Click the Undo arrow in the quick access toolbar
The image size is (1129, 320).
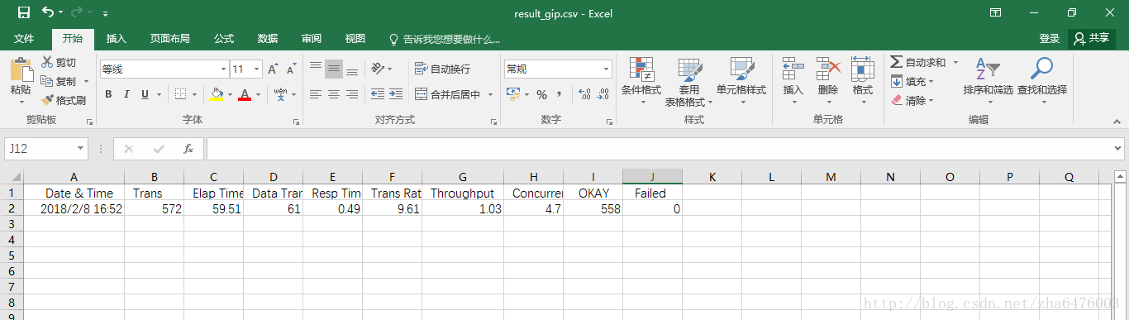click(x=47, y=12)
